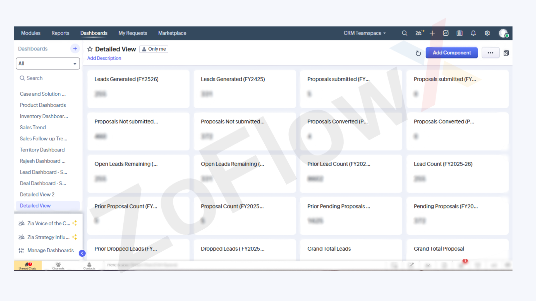536x301 pixels.
Task: Change Only me sharing setting
Action: [x=154, y=49]
